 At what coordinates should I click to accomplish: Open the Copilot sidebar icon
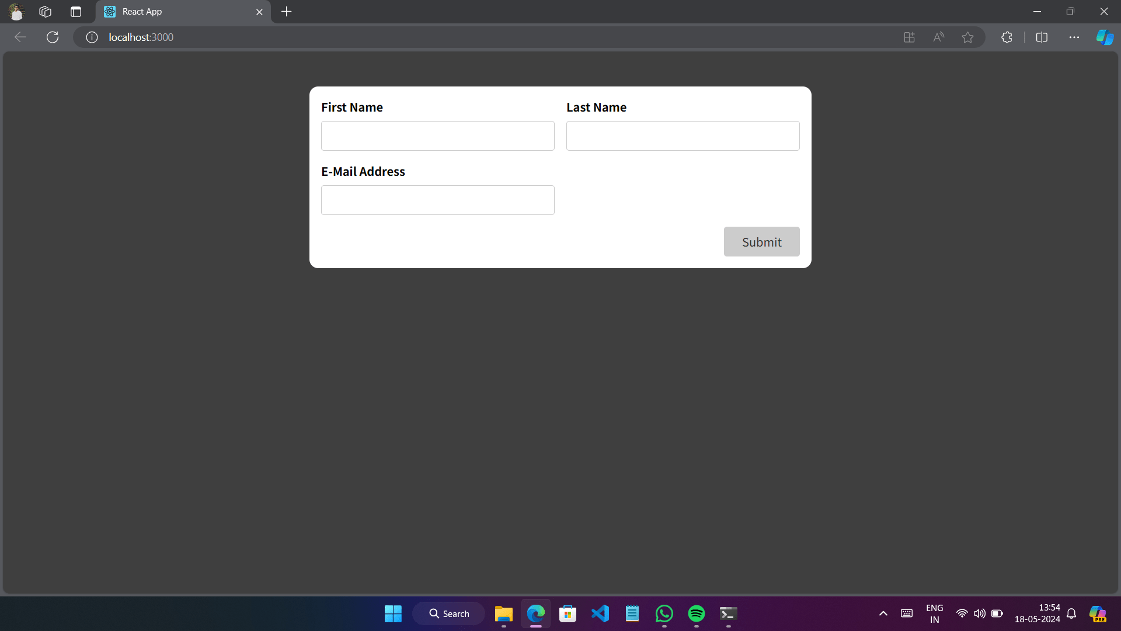[x=1105, y=37]
